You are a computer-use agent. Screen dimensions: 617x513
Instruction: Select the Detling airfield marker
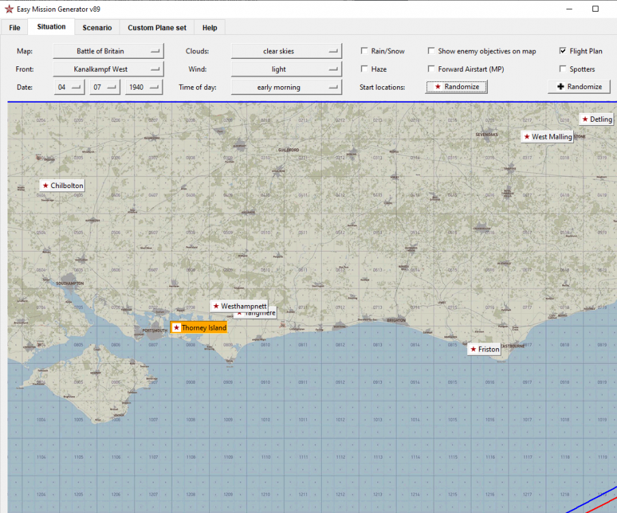pos(597,119)
